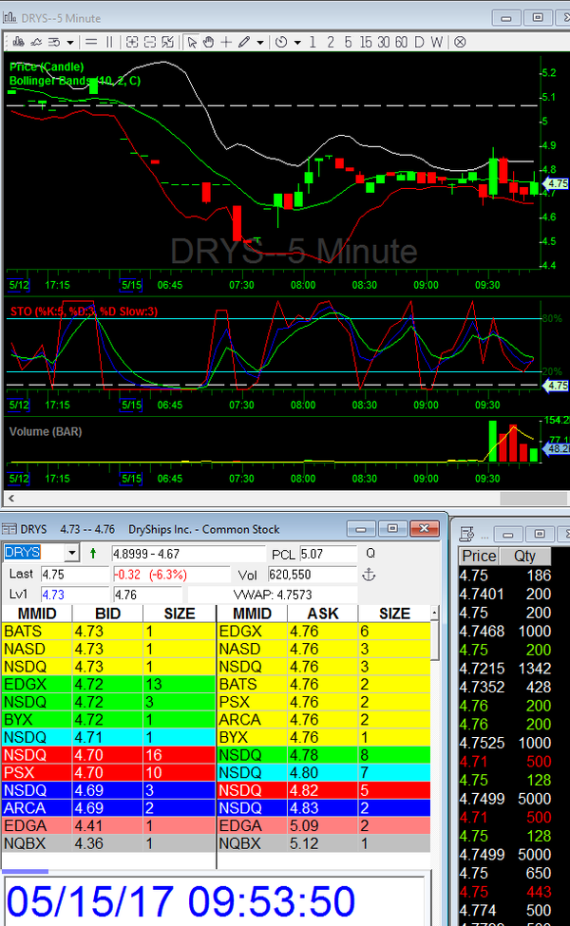Viewport: 570px width, 926px height.
Task: Select the pencil drawing tool
Action: (x=244, y=42)
